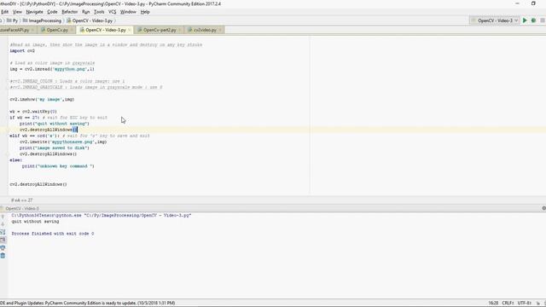Click the print("image saved to disk") line

55,148
